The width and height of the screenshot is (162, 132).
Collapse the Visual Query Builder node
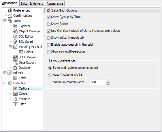(10, 47)
